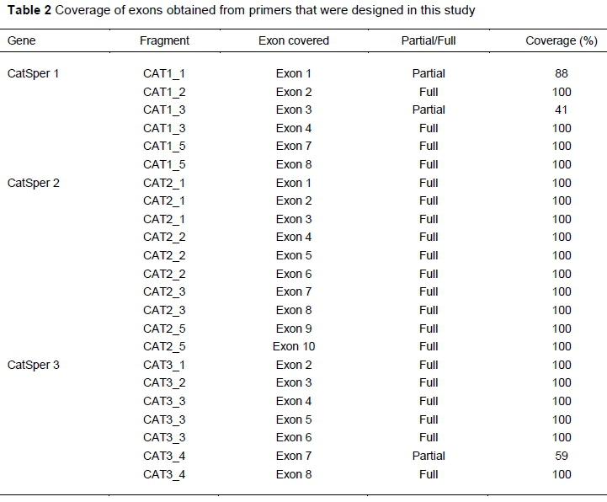Select the Gene column header
The height and width of the screenshot is (502, 607).
[x=22, y=40]
